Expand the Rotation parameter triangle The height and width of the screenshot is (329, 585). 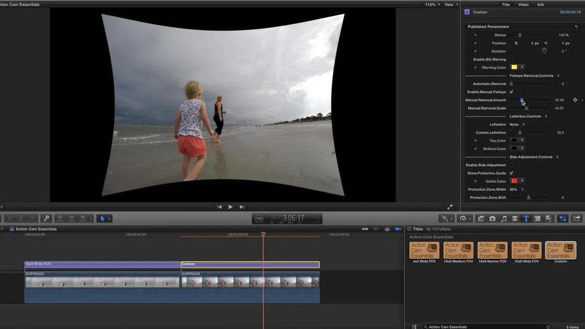[476, 51]
